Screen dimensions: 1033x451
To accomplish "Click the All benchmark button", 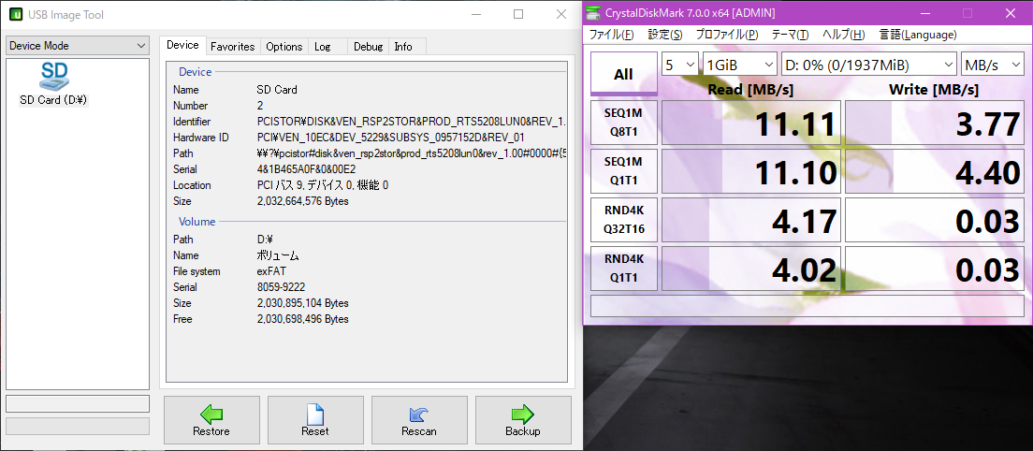I will (x=623, y=74).
